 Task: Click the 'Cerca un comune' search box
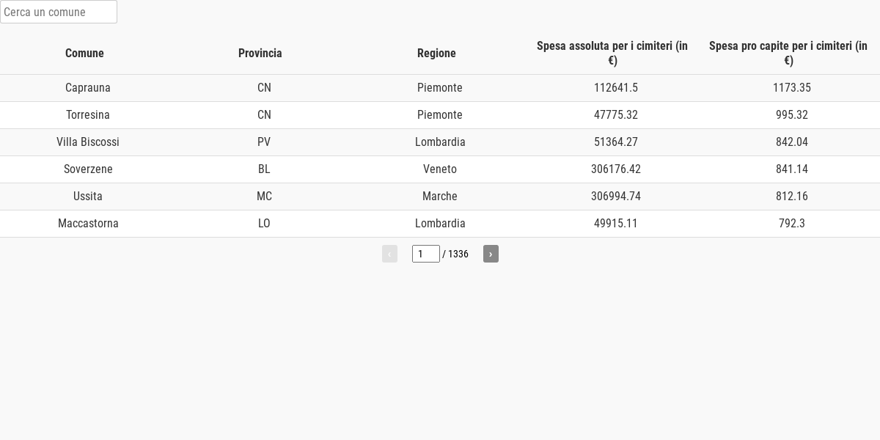coord(59,12)
